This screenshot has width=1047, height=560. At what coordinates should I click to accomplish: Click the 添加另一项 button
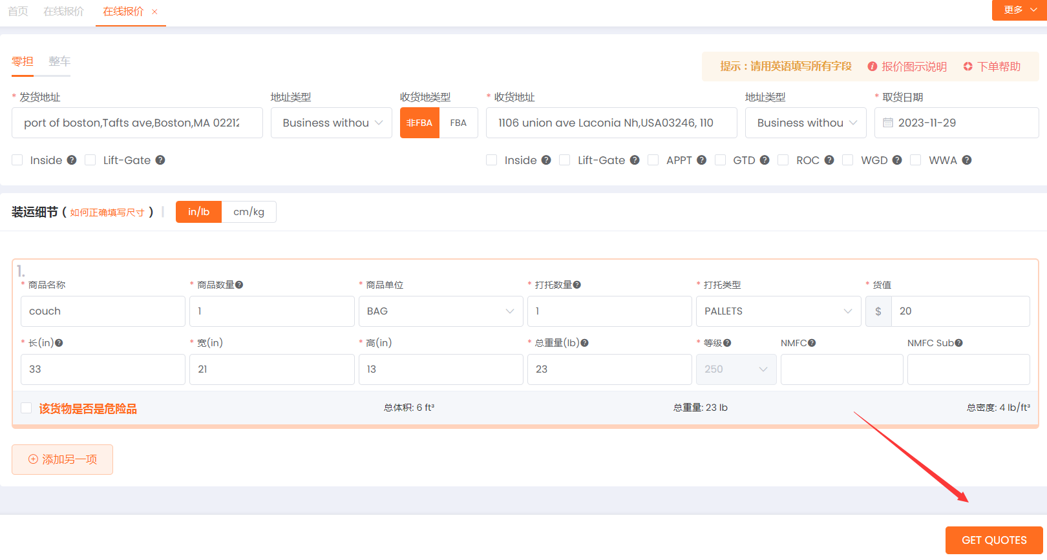pyautogui.click(x=63, y=459)
